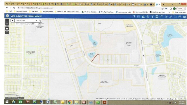
Task: Zoom out with the minus button
Action: pos(7,24)
